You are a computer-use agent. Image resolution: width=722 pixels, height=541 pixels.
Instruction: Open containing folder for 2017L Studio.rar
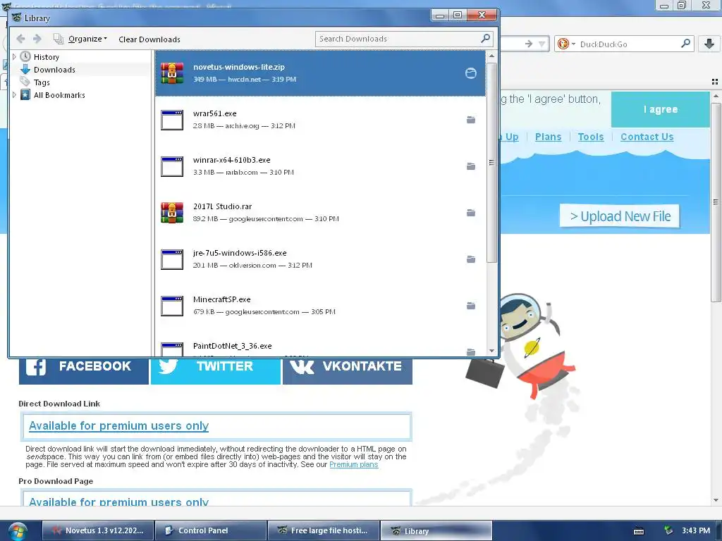click(470, 213)
